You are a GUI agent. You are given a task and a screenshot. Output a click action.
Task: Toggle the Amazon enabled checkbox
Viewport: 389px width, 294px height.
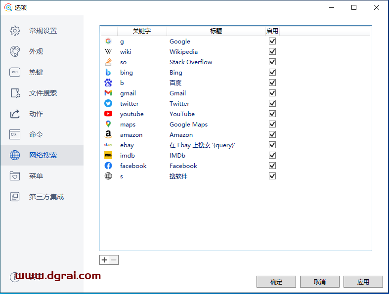pyautogui.click(x=272, y=135)
